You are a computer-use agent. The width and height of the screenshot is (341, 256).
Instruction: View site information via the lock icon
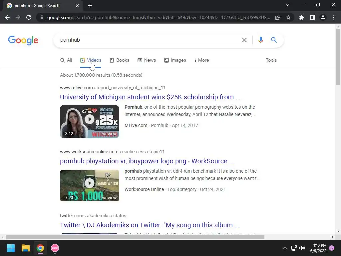(x=42, y=17)
